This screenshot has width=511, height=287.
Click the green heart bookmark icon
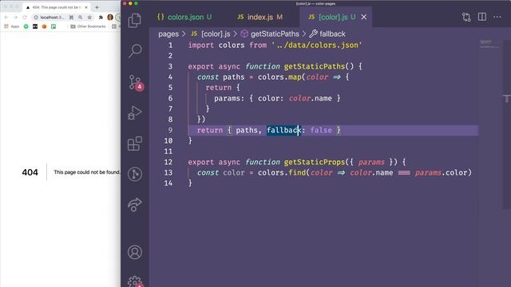coord(26,26)
